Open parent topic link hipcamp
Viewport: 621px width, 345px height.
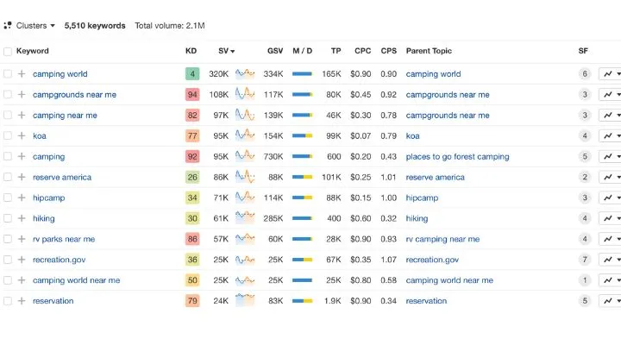(422, 198)
